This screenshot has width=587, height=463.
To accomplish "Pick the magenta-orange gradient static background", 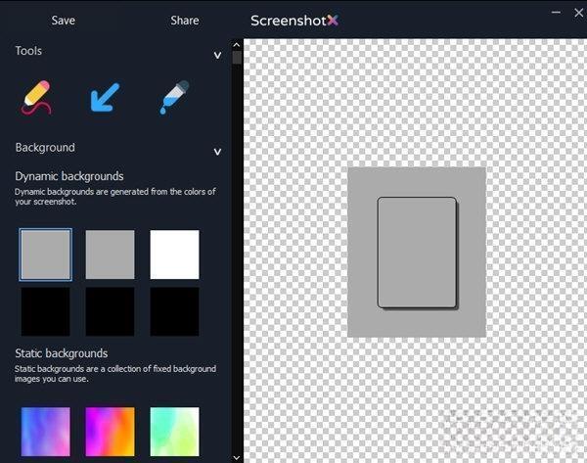I will point(110,431).
